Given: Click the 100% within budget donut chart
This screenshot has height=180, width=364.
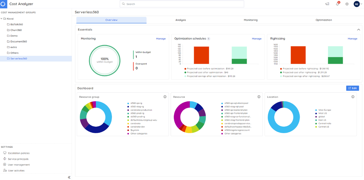Looking at the screenshot, I should (105, 61).
